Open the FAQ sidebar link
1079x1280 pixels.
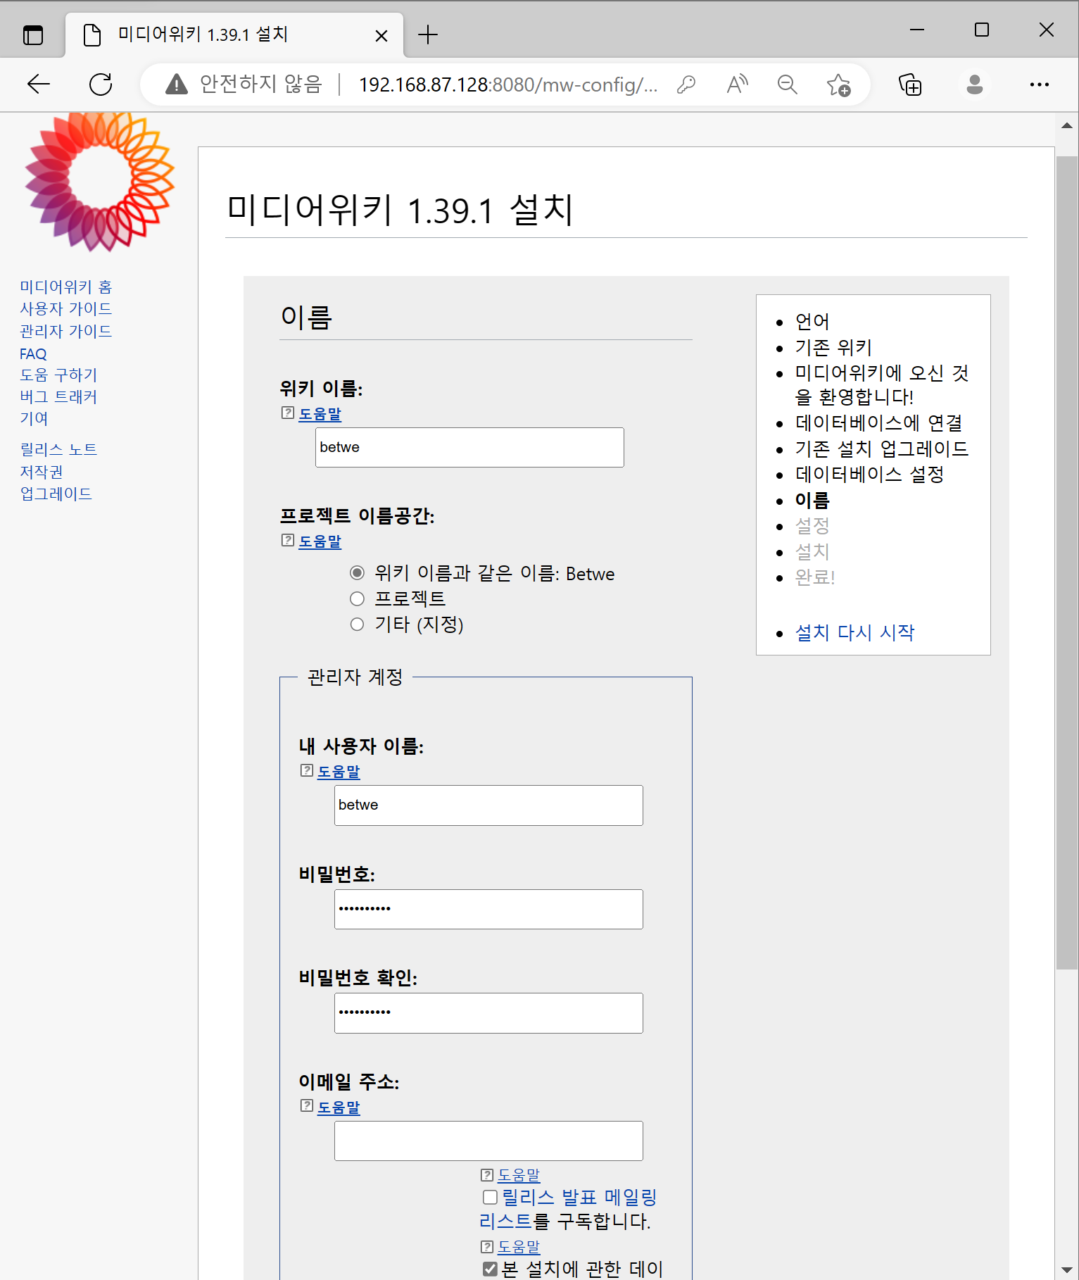click(x=33, y=353)
